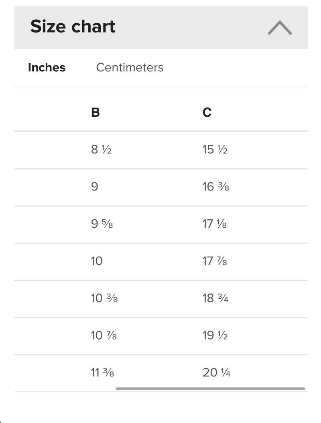Select the 8 ½ value in column B
The image size is (321, 423).
(101, 150)
